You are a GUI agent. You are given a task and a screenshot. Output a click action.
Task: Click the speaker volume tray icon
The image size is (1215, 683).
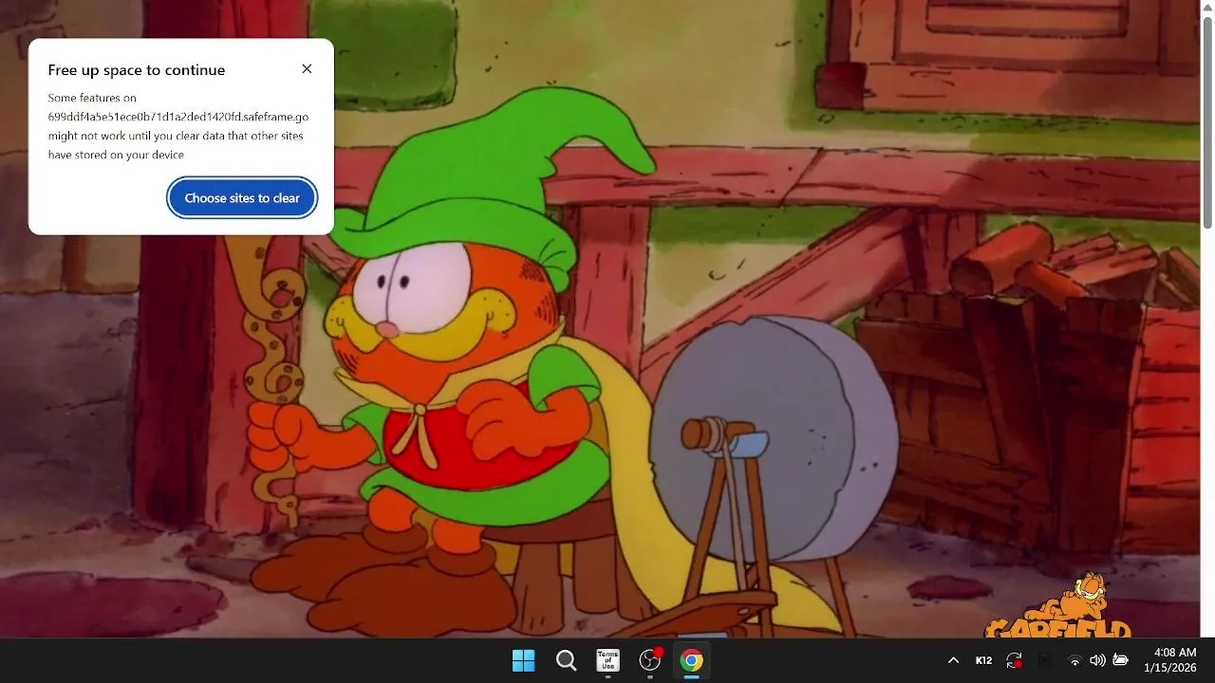pos(1097,660)
